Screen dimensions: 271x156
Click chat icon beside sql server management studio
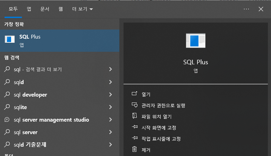pos(7,120)
